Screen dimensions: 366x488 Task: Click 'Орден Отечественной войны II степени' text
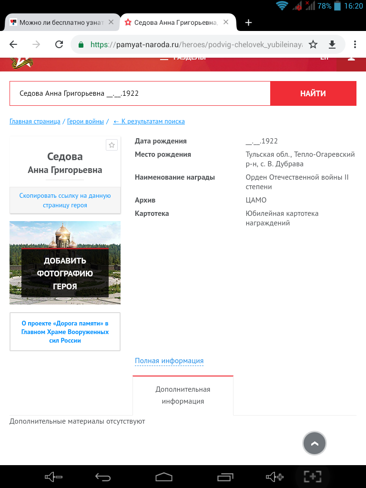(297, 182)
